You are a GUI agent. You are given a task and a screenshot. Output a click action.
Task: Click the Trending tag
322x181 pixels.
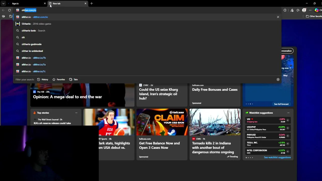pyautogui.click(x=232, y=157)
